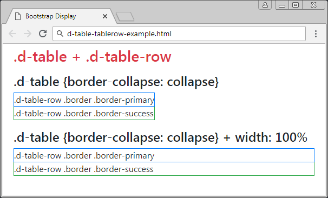Go back using the left arrow
The height and width of the screenshot is (198, 328).
[12, 34]
